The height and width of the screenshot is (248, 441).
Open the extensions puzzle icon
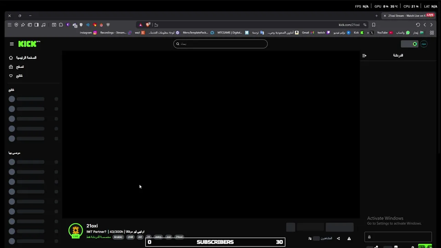pyautogui.click(x=61, y=25)
